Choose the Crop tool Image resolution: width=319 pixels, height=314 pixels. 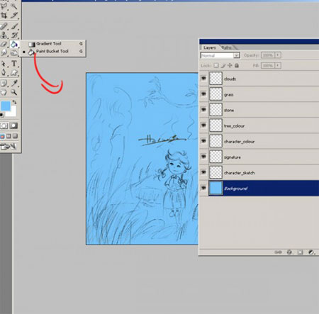[x=4, y=16]
